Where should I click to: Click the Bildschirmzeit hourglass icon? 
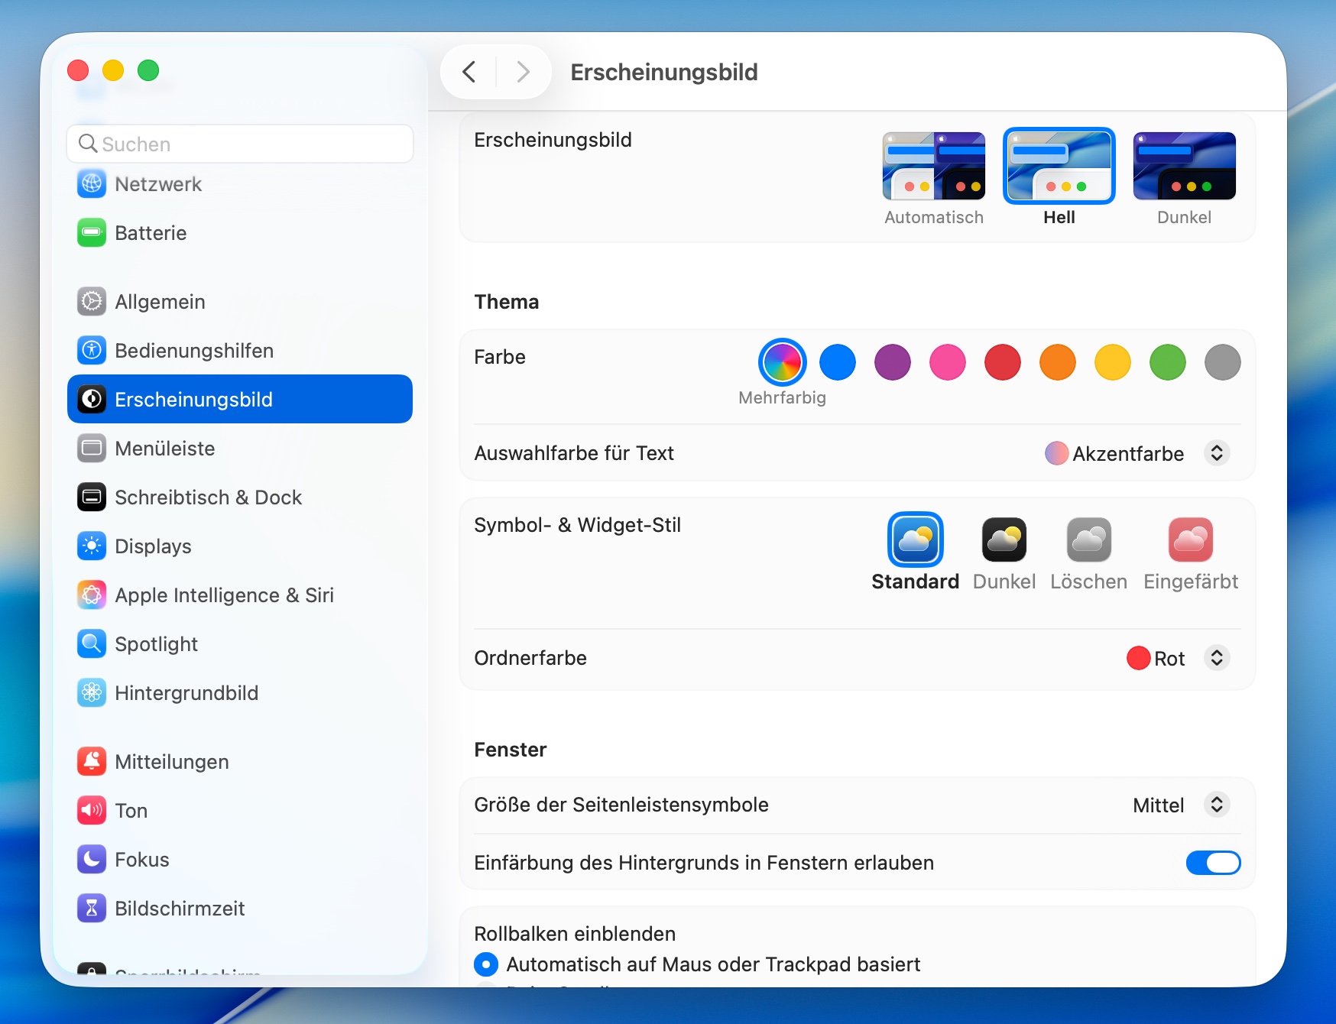click(x=92, y=909)
